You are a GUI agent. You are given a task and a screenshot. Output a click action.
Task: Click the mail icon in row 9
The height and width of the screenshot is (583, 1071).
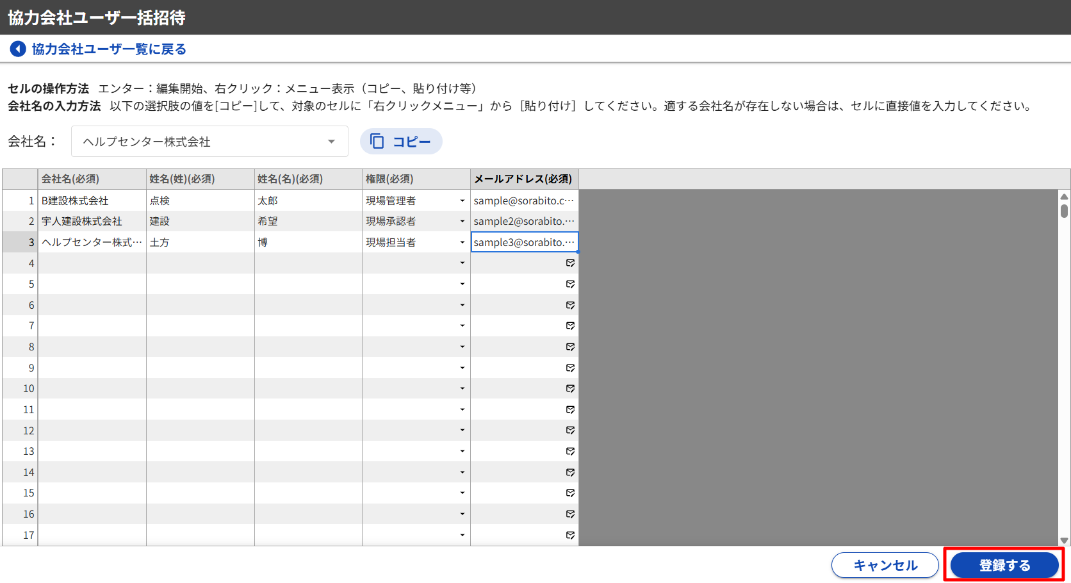[570, 368]
